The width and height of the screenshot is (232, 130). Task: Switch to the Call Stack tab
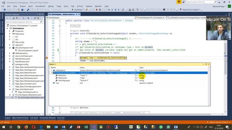coord(34,118)
